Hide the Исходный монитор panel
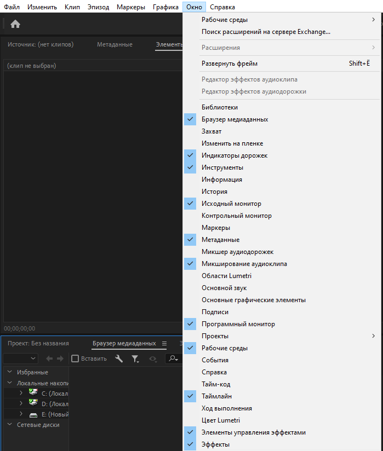Image resolution: width=383 pixels, height=451 pixels. (x=281, y=204)
